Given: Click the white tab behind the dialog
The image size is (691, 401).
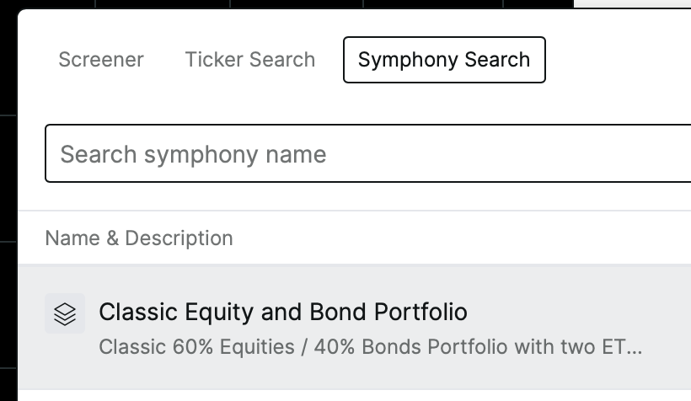Looking at the screenshot, I should point(632,3).
